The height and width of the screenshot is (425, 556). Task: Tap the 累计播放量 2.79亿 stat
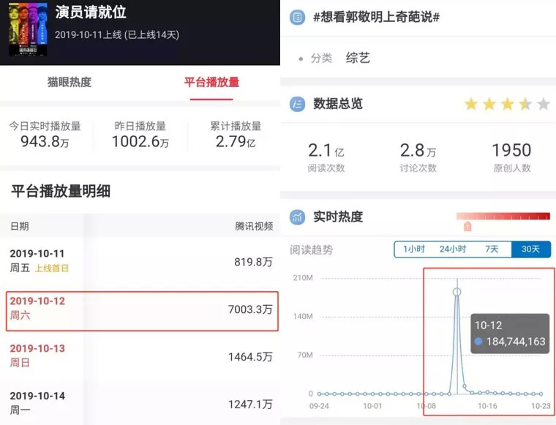[x=236, y=135]
